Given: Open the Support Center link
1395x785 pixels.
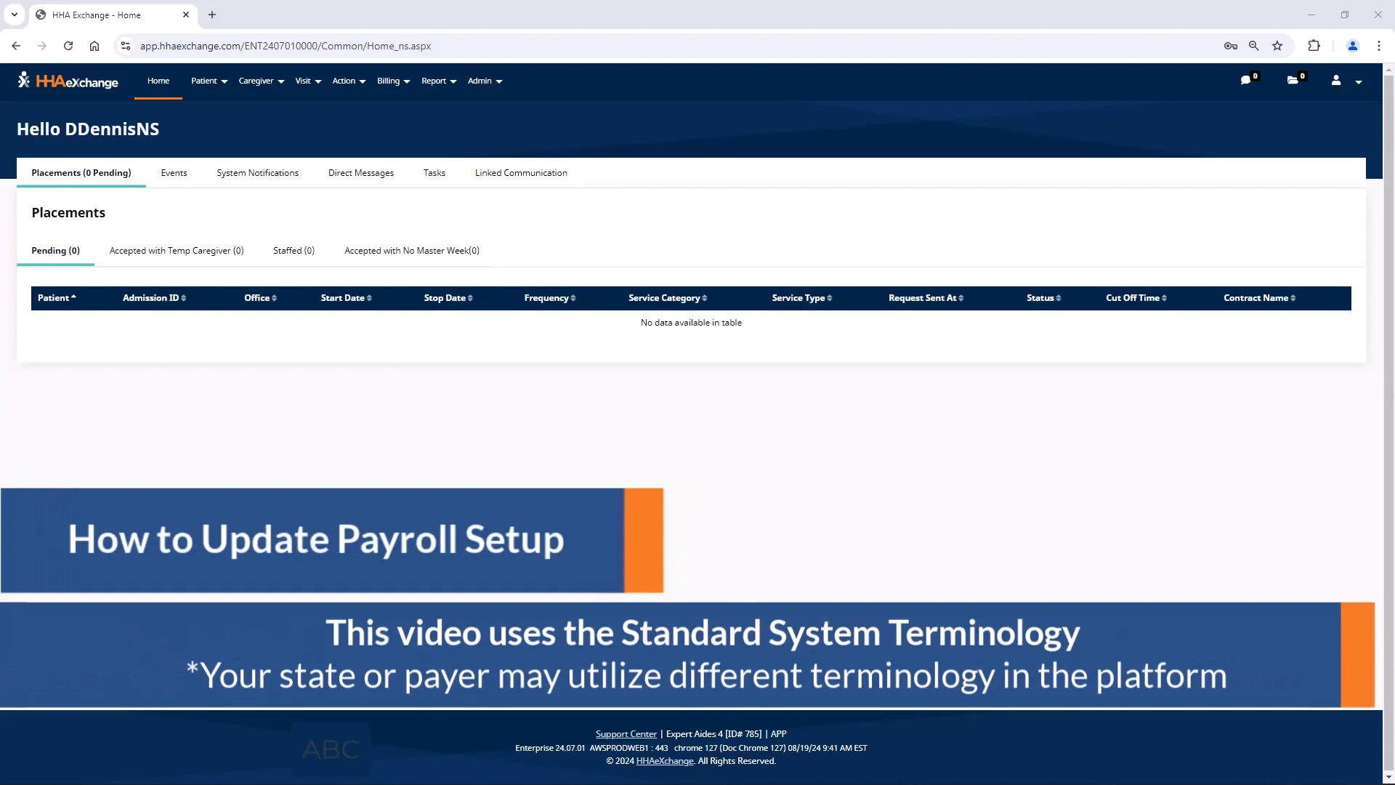Looking at the screenshot, I should point(626,733).
